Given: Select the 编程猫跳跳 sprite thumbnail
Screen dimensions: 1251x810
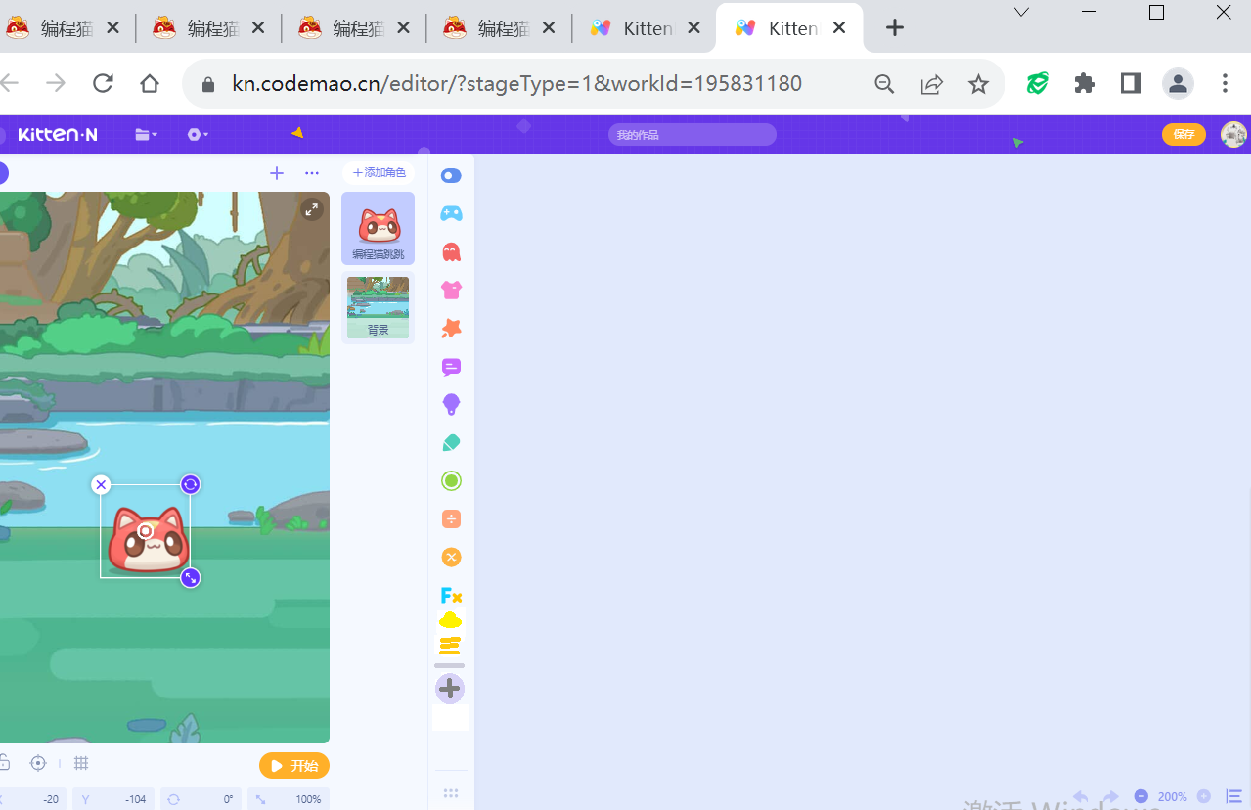Looking at the screenshot, I should (379, 228).
